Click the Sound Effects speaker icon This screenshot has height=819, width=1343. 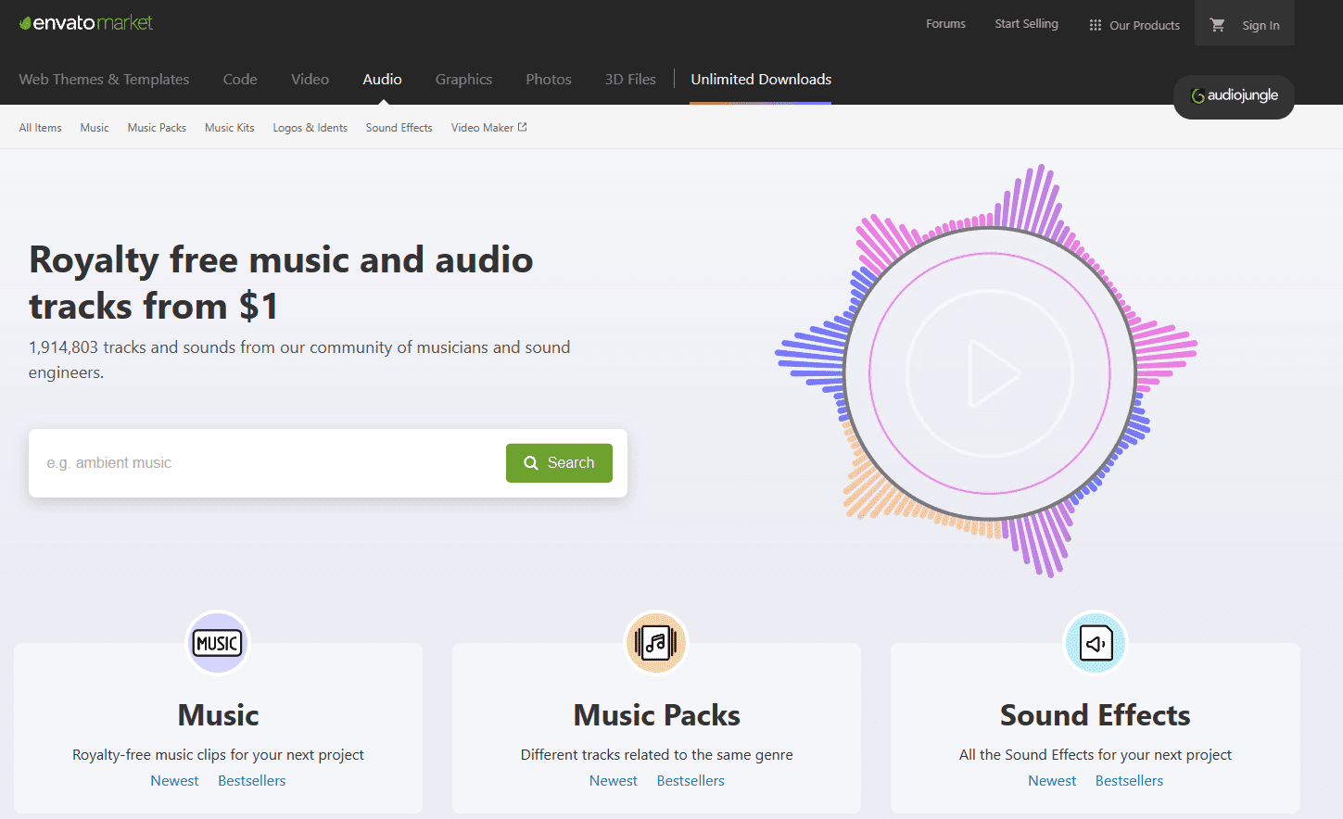point(1096,642)
